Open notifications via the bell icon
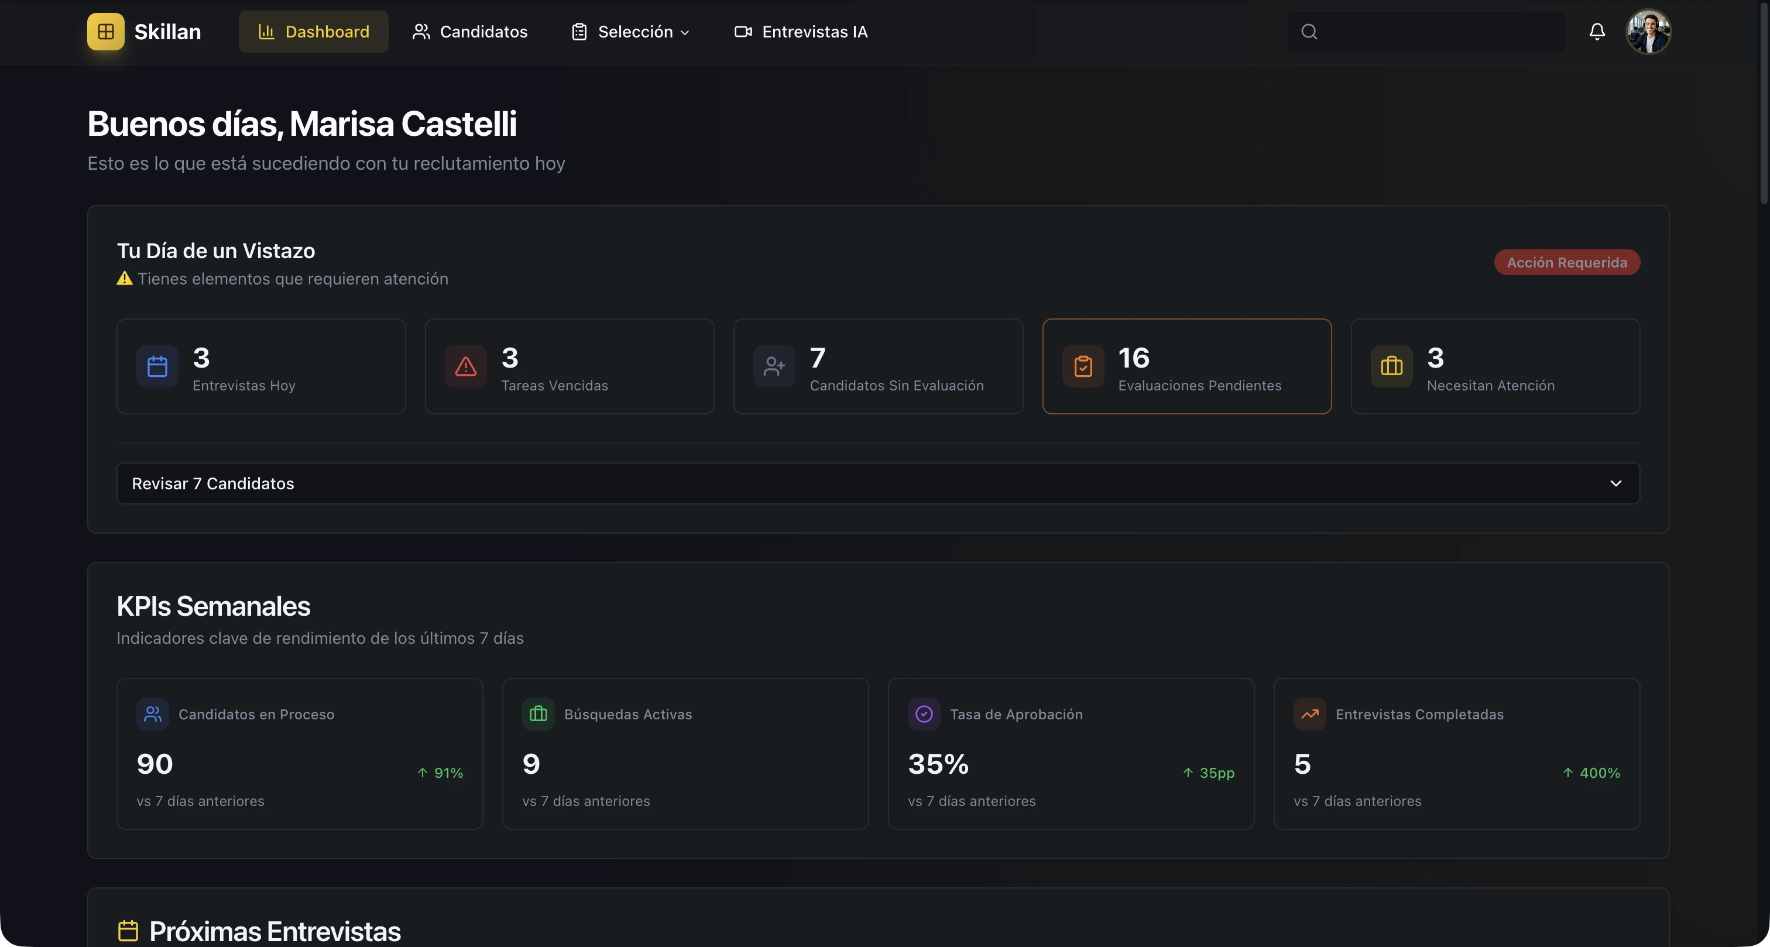This screenshot has width=1770, height=947. coord(1597,31)
